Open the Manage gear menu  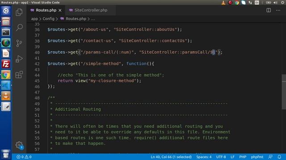[19, 145]
